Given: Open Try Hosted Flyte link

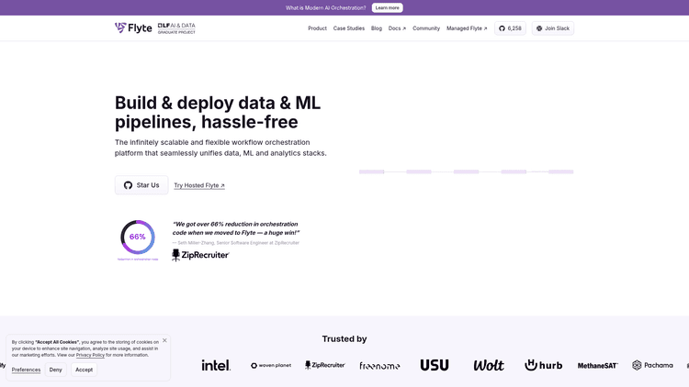Looking at the screenshot, I should tap(199, 185).
